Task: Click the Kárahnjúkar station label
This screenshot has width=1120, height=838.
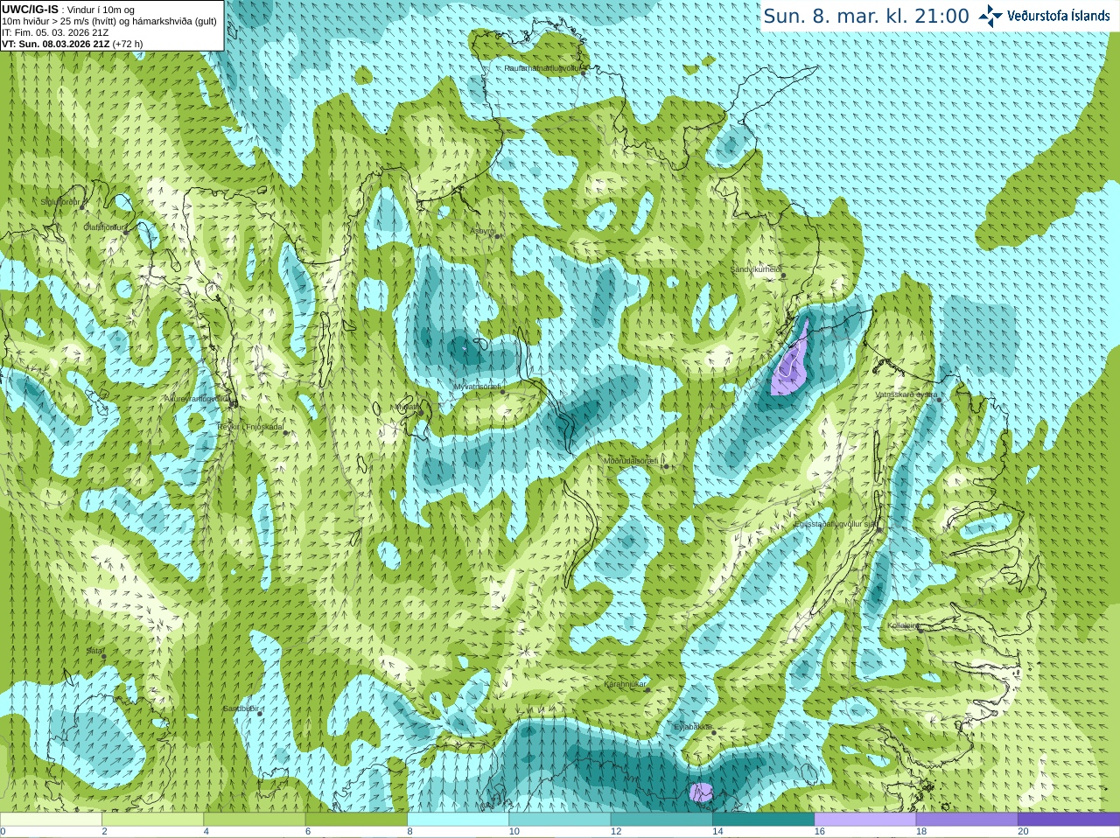Action: pos(626,684)
